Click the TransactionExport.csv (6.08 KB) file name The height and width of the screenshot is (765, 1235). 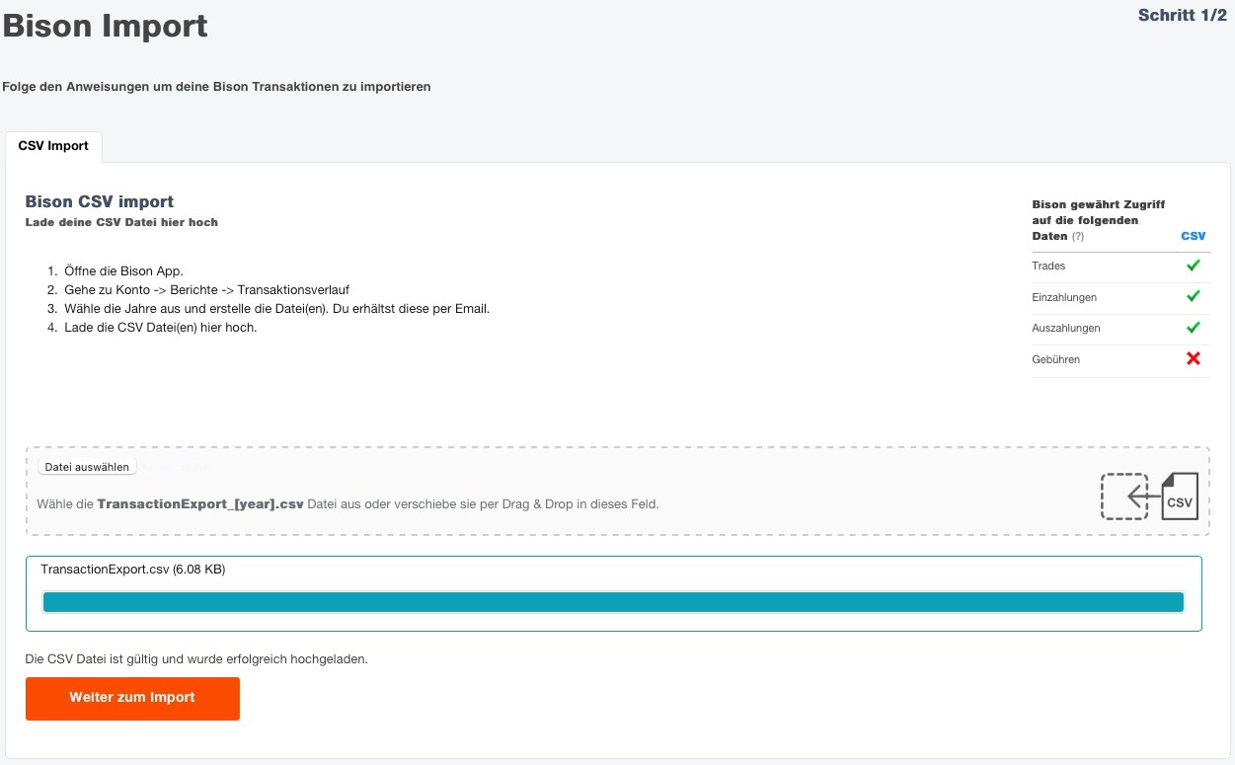click(x=132, y=570)
